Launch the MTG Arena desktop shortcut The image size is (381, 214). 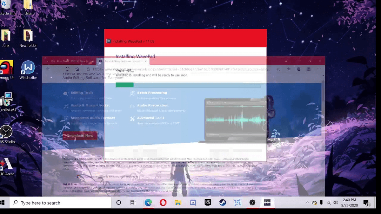6,166
